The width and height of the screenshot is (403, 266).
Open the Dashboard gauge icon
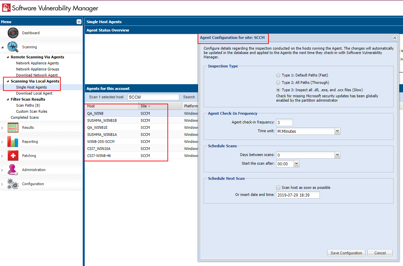13,33
